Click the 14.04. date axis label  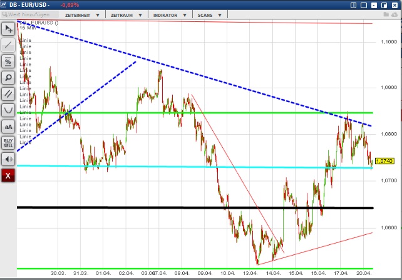click(273, 273)
